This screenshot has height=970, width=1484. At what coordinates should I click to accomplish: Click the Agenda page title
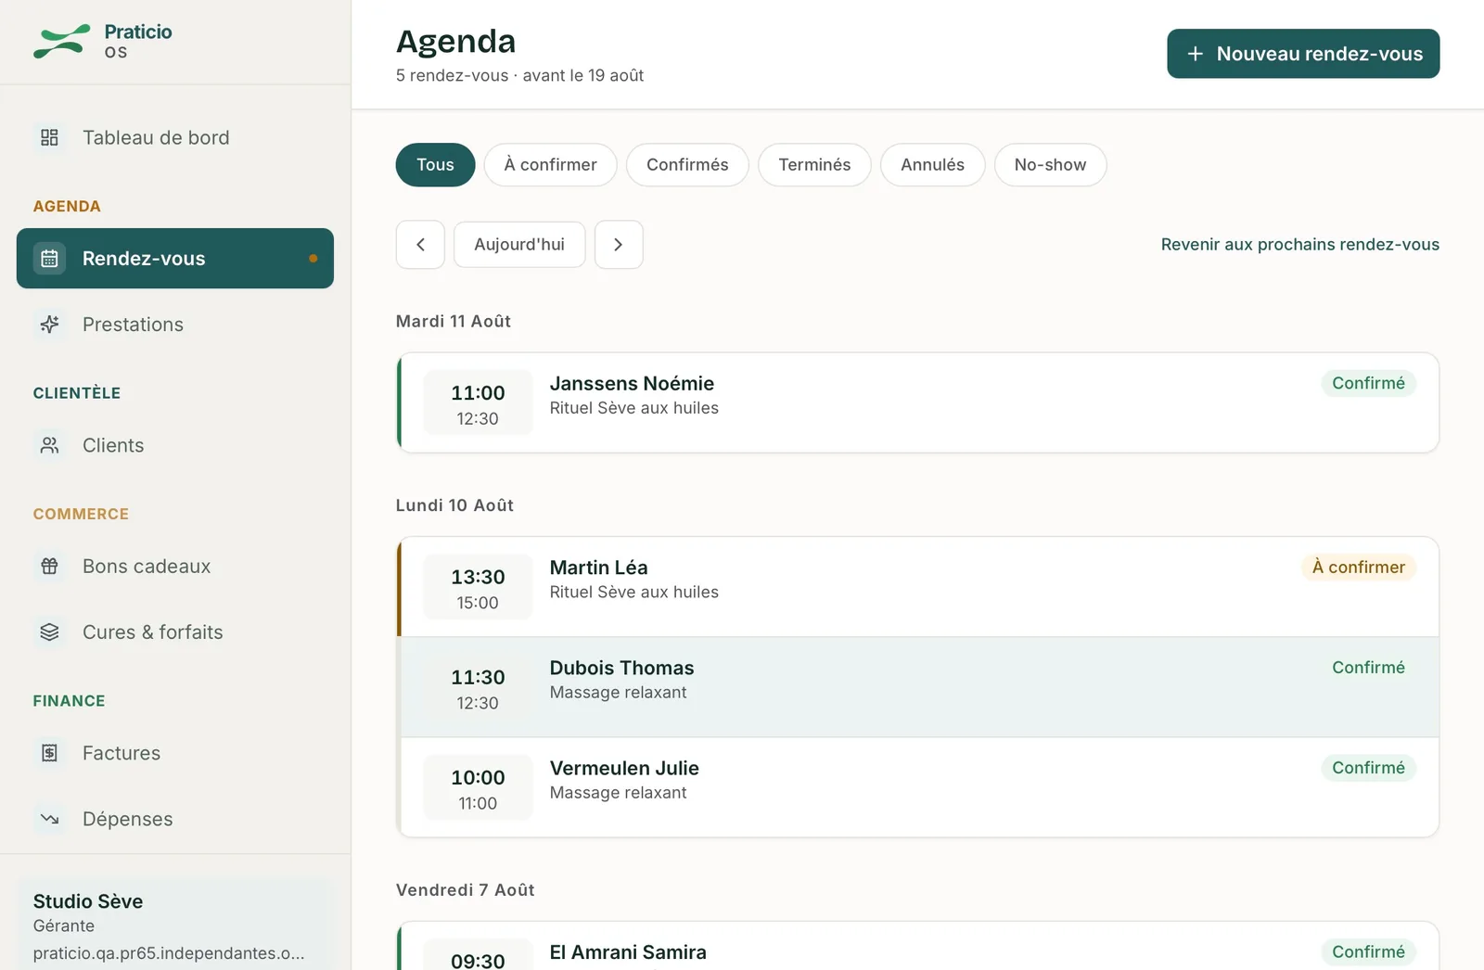455,42
